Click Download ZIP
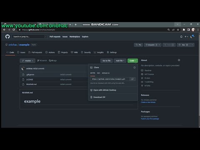The width and height of the screenshot is (200, 150). [x=98, y=97]
